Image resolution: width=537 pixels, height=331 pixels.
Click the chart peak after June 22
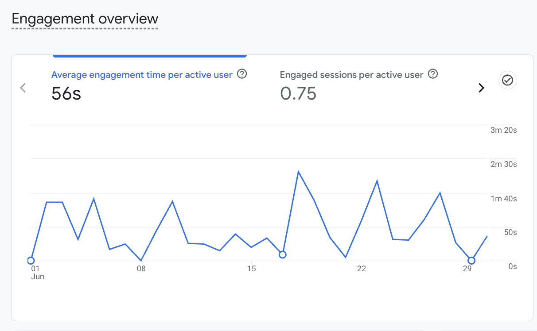(x=377, y=181)
